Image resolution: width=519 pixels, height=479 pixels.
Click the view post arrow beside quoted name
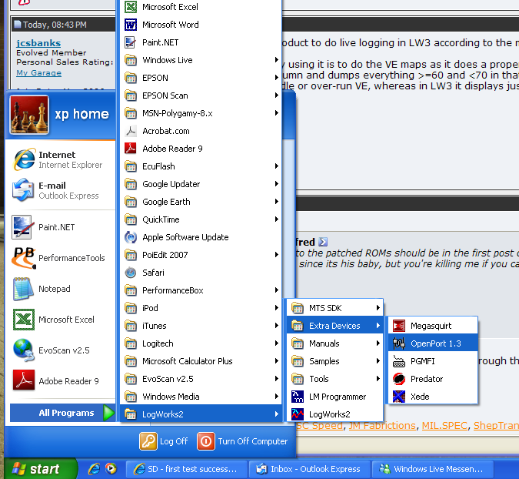[x=323, y=242]
